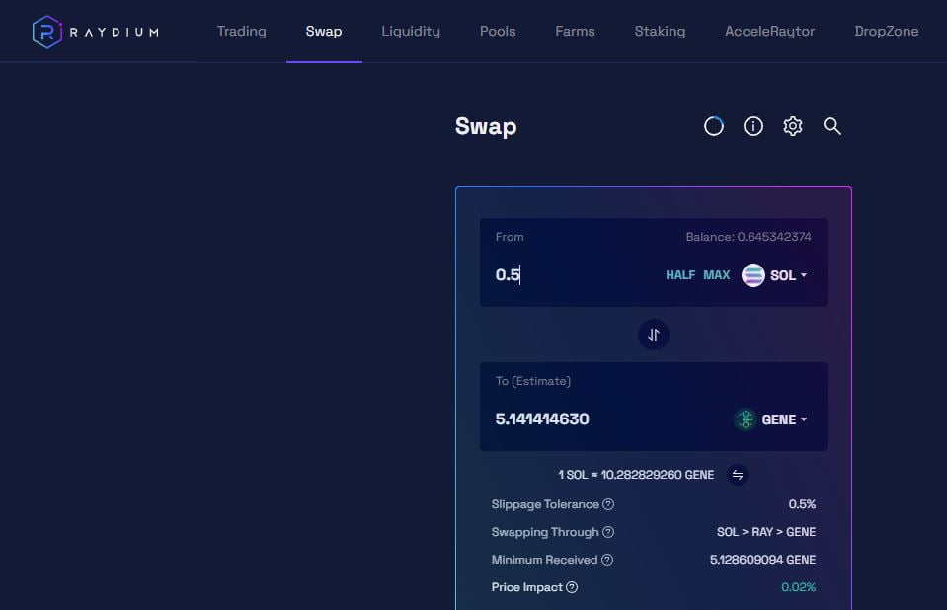Switch From and To tokens
The image size is (947, 610).
point(653,335)
